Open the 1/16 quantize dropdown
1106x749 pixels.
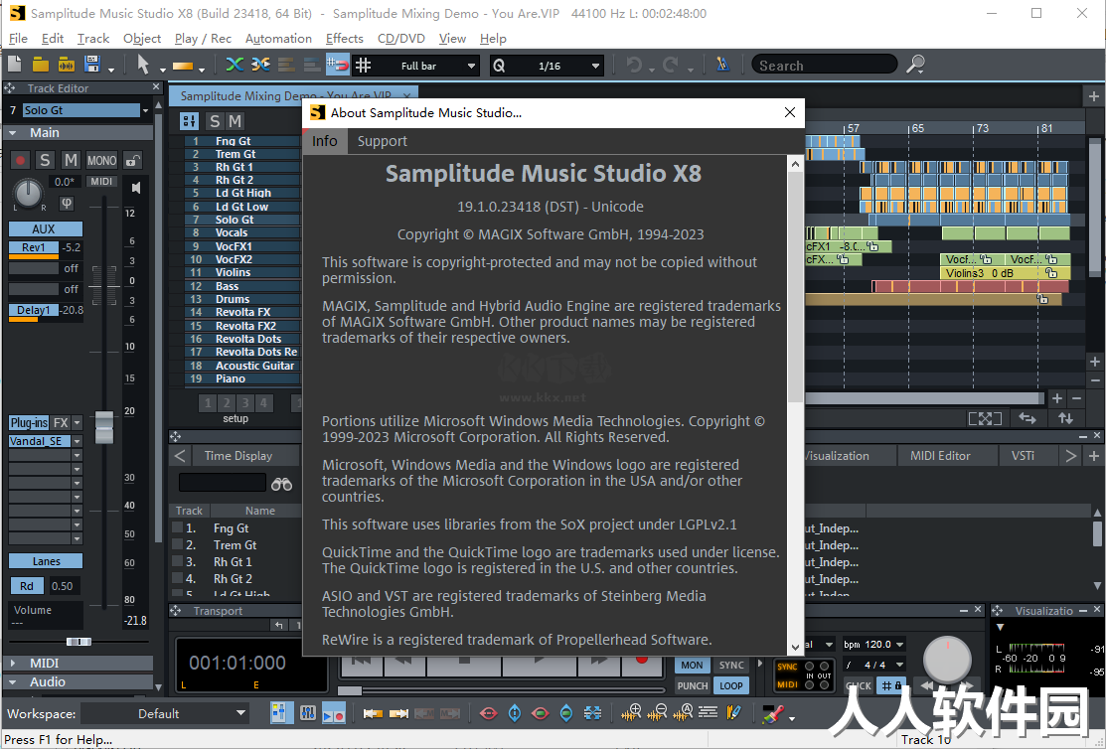pyautogui.click(x=595, y=66)
